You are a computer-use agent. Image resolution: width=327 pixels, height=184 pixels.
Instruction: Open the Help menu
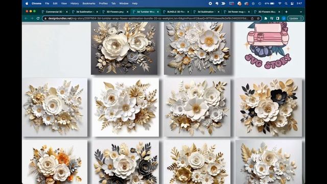[x=135, y=4]
